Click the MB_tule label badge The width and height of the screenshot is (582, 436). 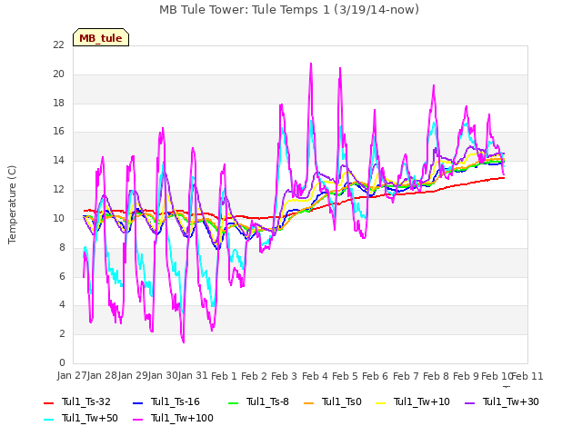tap(101, 37)
